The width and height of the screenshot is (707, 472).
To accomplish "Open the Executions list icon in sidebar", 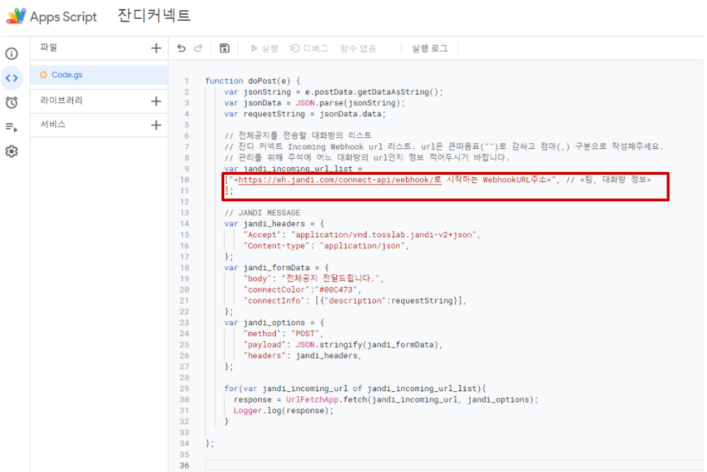I will (x=11, y=127).
